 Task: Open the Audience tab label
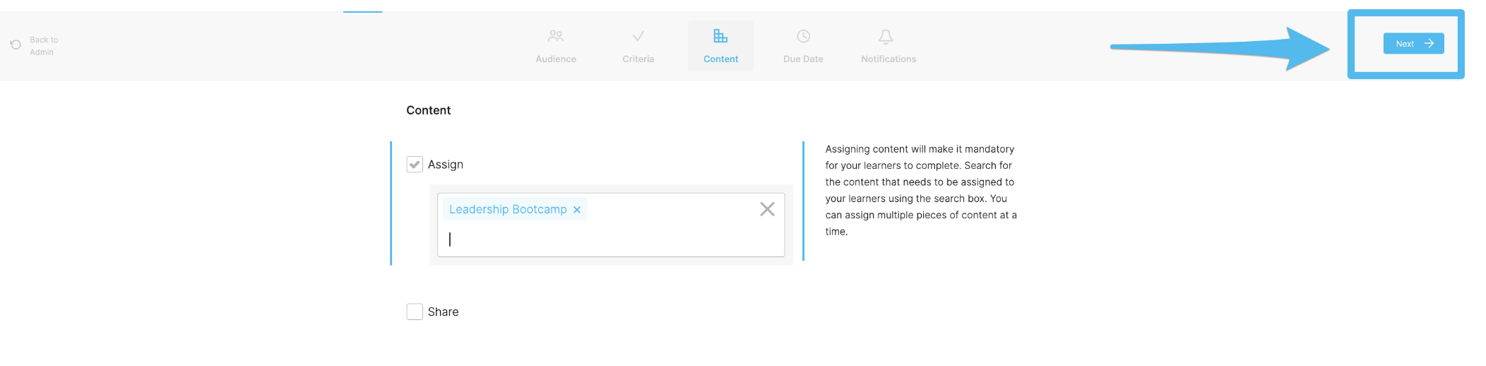point(556,59)
